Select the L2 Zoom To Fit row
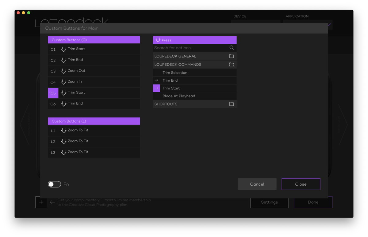This screenshot has width=368, height=237. click(94, 141)
